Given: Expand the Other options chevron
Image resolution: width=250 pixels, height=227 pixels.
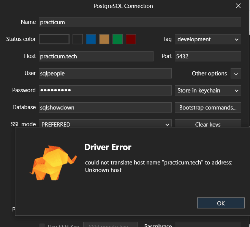Looking at the screenshot, I should pyautogui.click(x=236, y=74).
